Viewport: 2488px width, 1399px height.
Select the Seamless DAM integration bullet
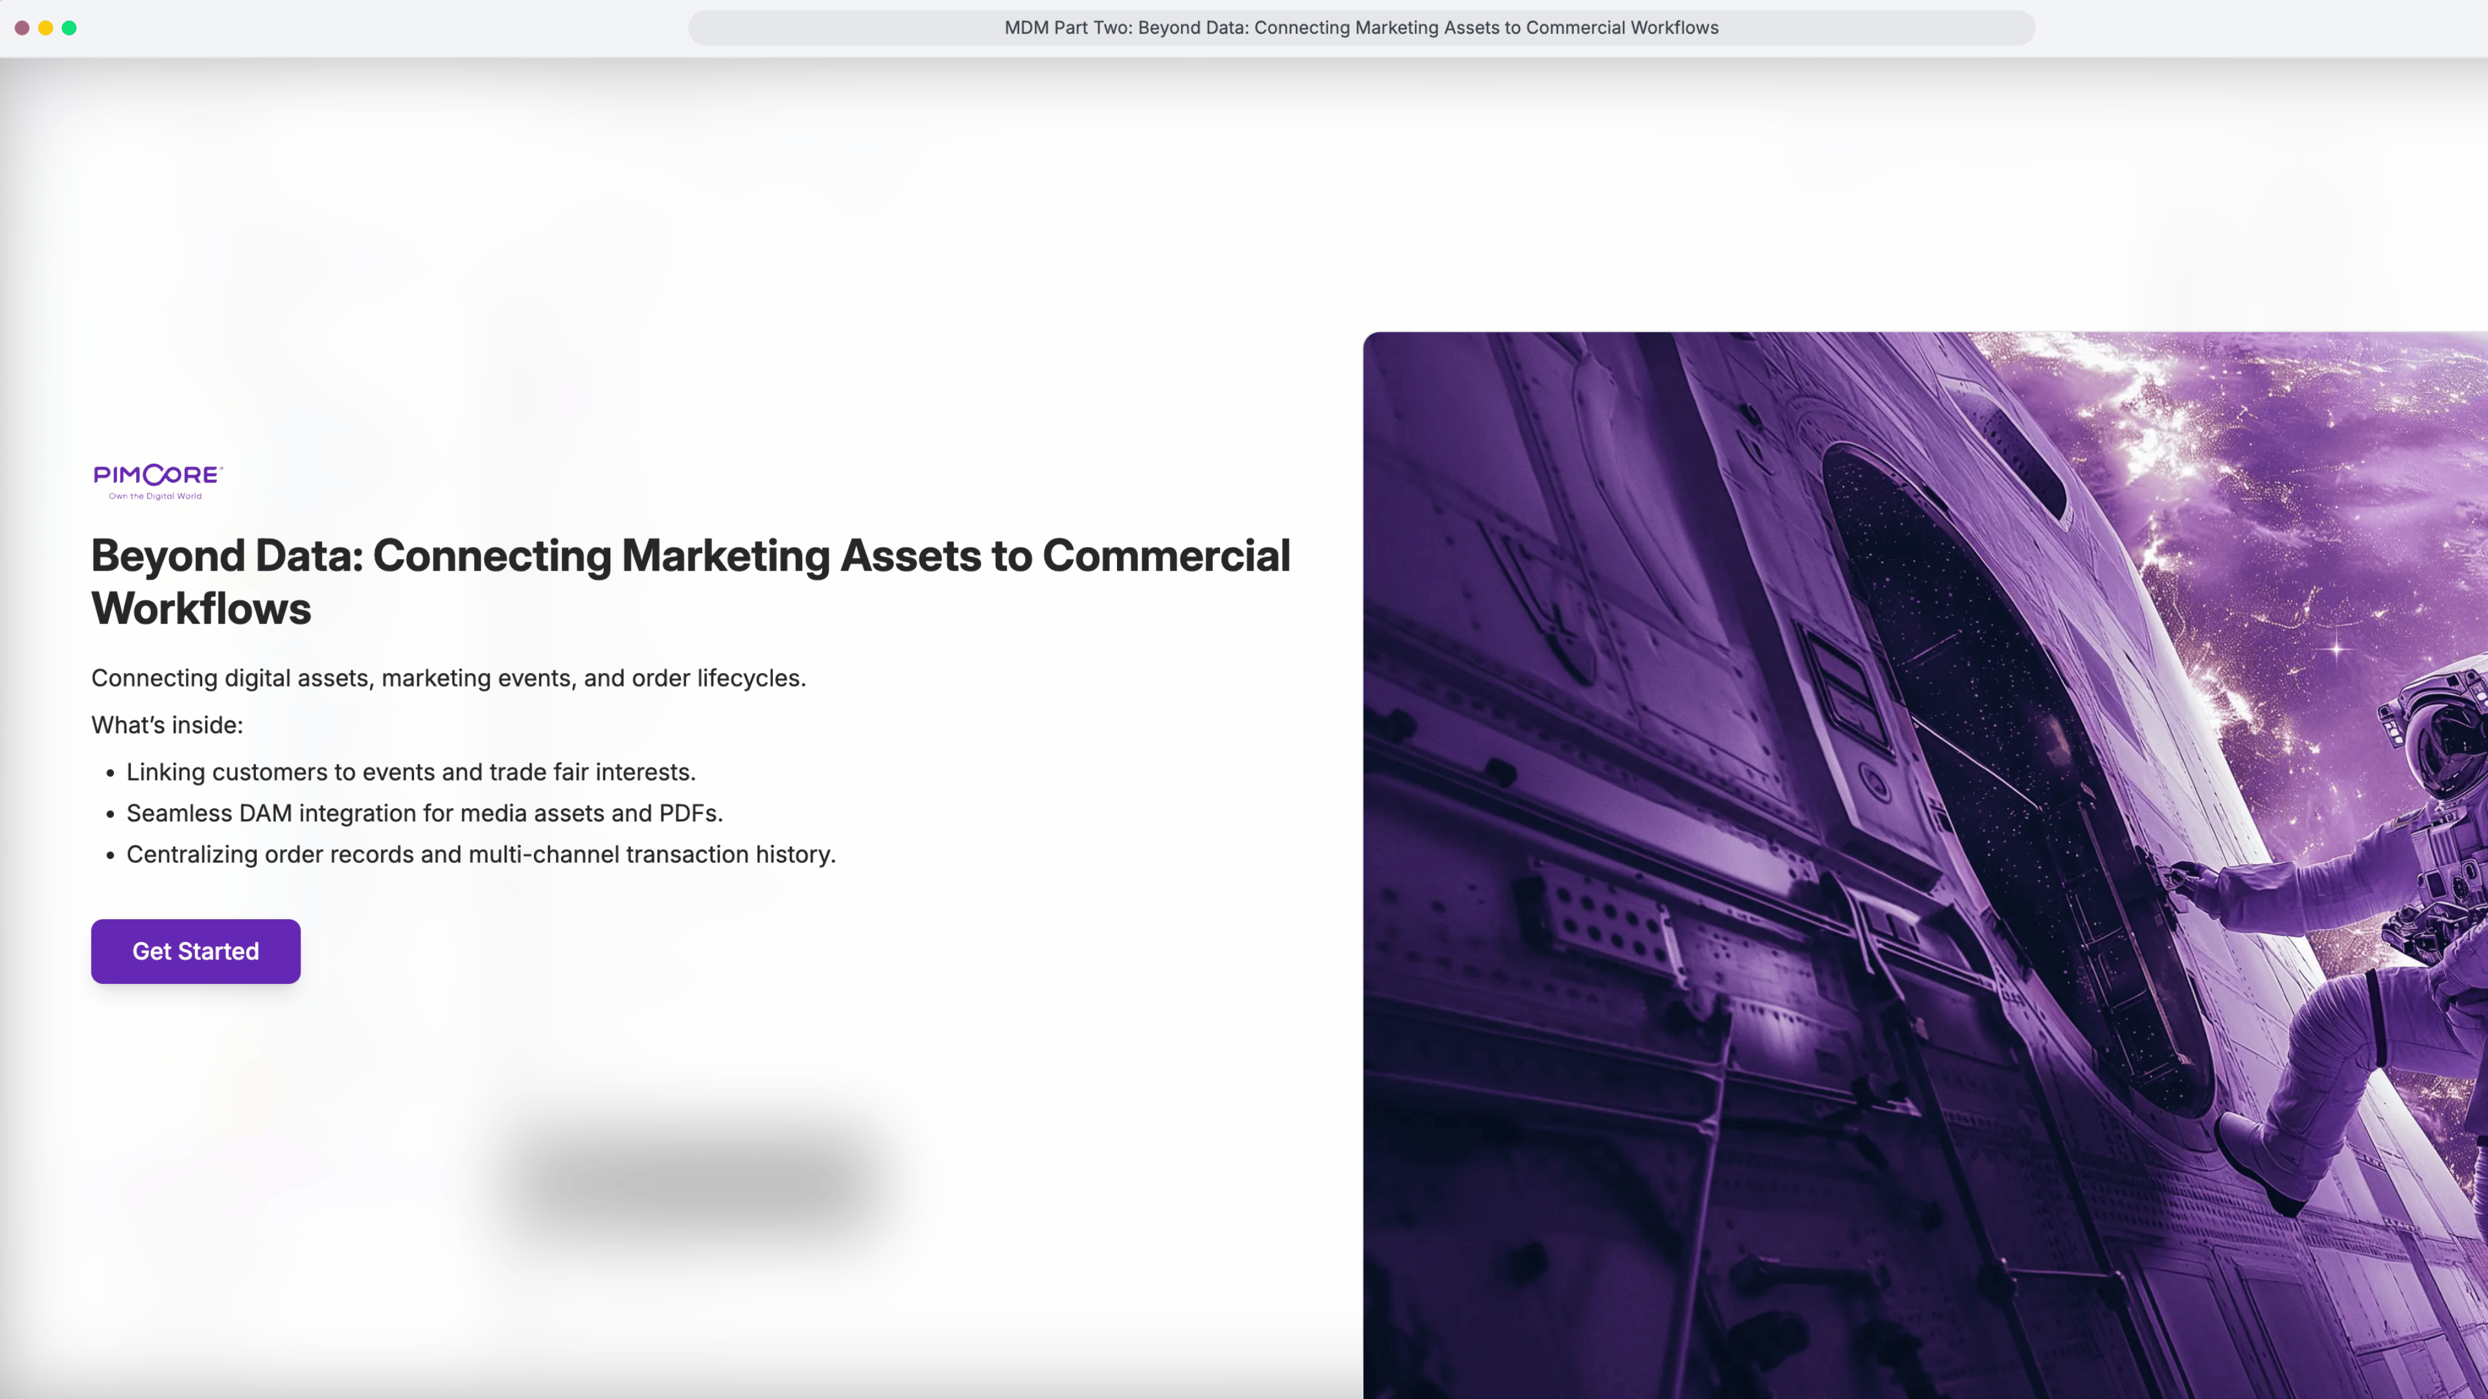click(424, 813)
